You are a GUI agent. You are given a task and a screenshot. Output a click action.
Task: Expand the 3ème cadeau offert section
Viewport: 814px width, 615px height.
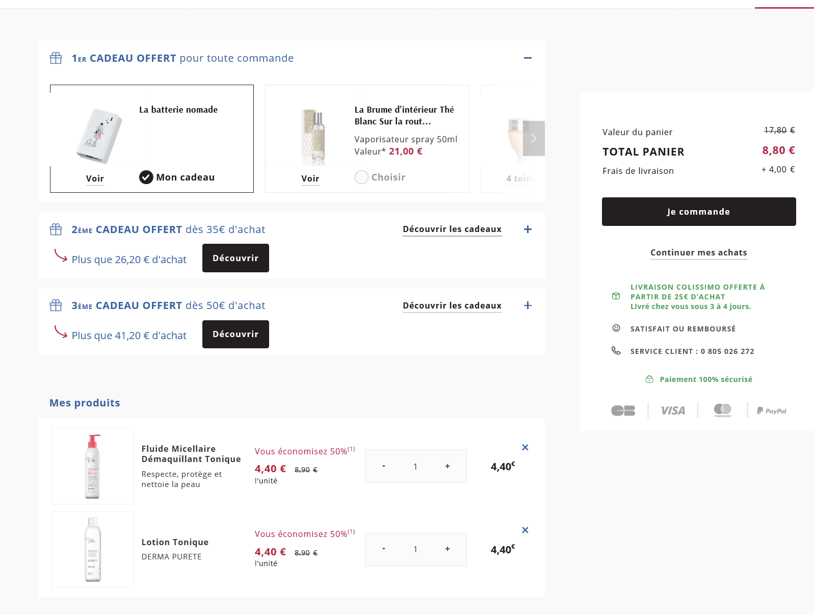tap(528, 305)
